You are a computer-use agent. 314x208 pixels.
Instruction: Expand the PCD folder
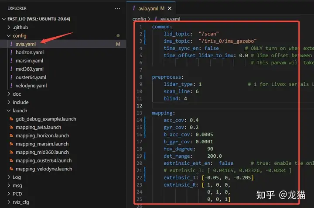(9, 194)
